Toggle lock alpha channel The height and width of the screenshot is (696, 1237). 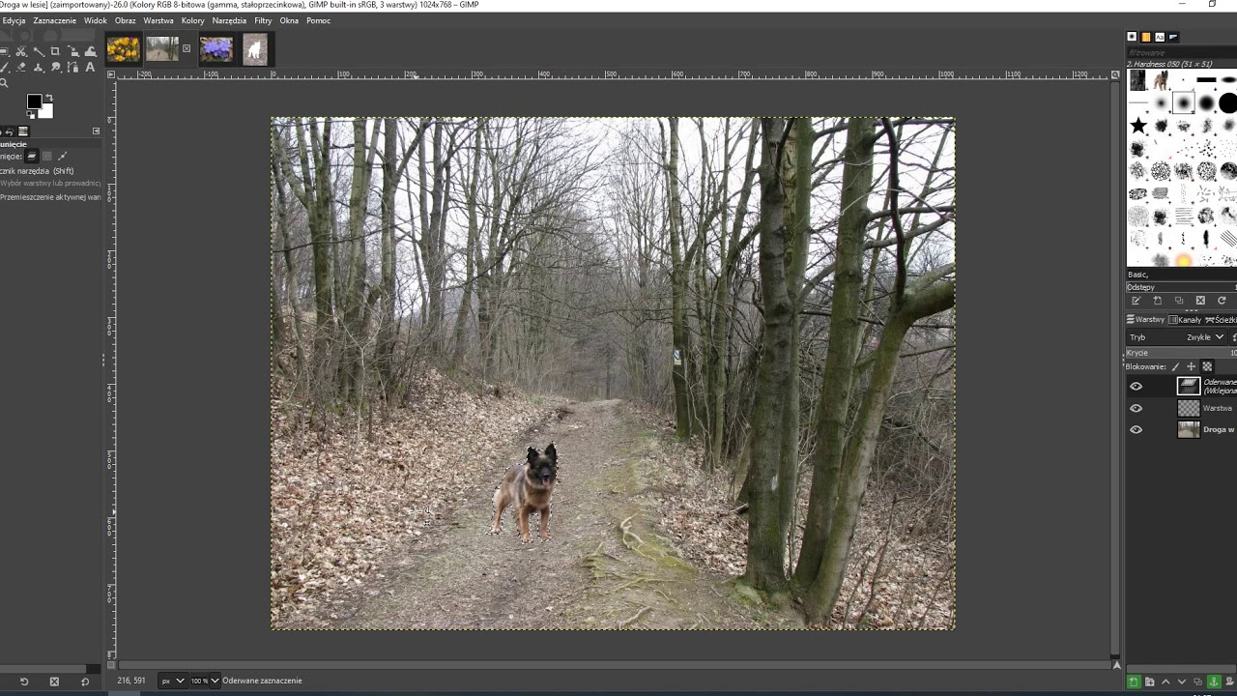(x=1207, y=367)
